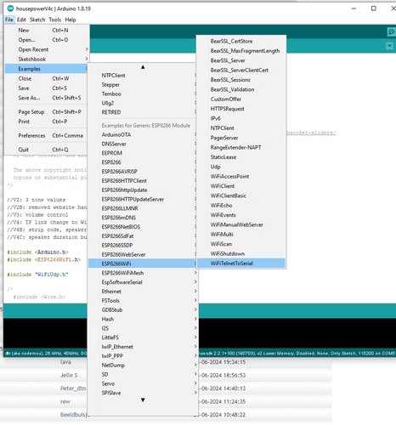396x425 pixels.
Task: Open the WiFiAccessPoint example
Action: 241,176
